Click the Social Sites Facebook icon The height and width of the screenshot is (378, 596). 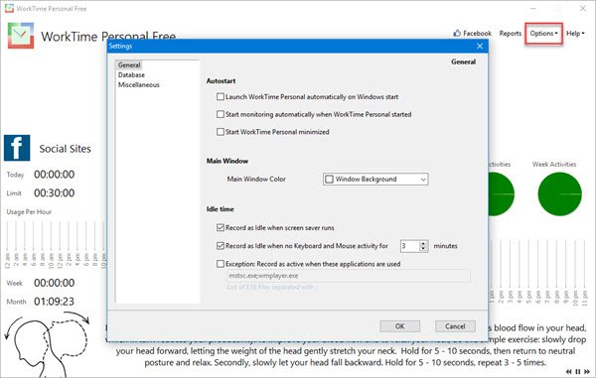click(17, 148)
